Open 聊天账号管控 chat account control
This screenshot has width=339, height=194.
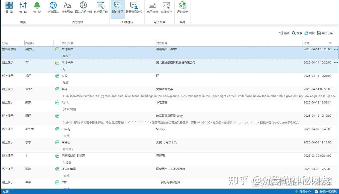(134, 7)
